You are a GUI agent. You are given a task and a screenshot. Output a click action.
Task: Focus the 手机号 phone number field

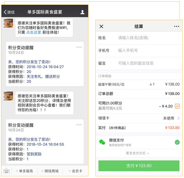(147, 50)
